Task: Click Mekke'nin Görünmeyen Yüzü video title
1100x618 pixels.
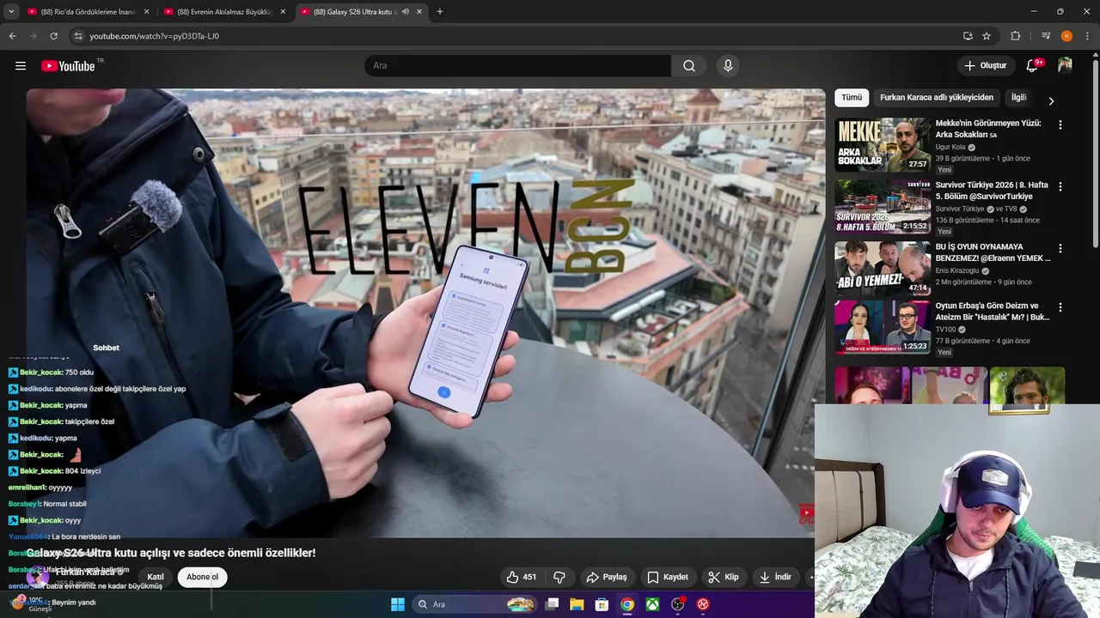Action: (988, 129)
